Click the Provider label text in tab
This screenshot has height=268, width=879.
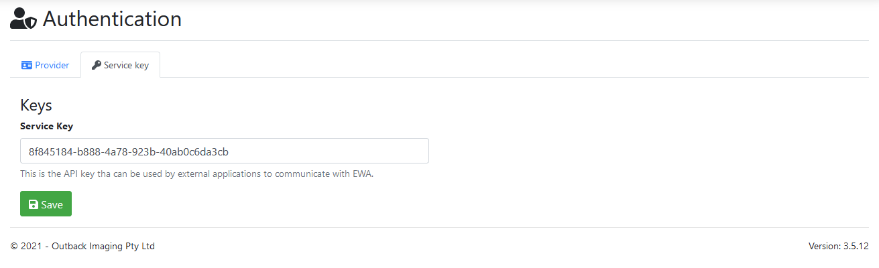pos(52,65)
